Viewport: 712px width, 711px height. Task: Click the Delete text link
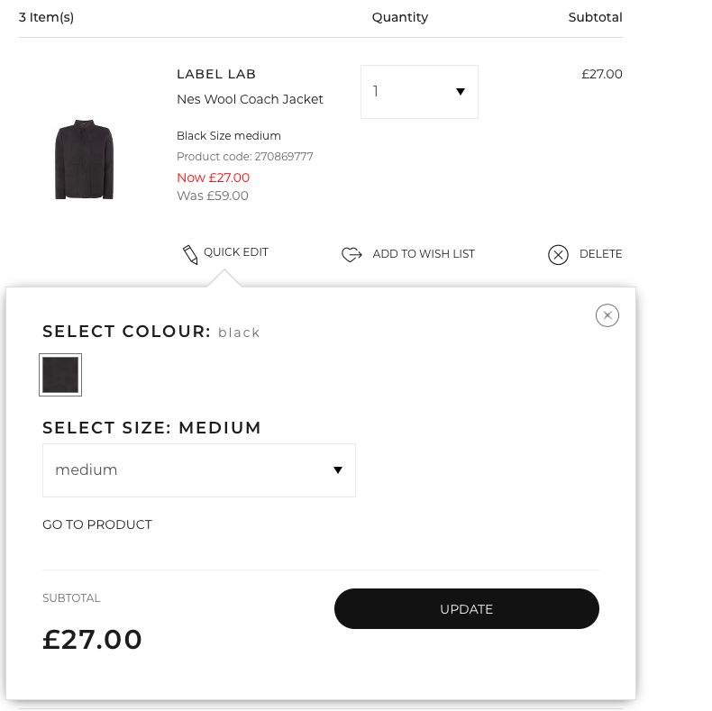click(600, 254)
